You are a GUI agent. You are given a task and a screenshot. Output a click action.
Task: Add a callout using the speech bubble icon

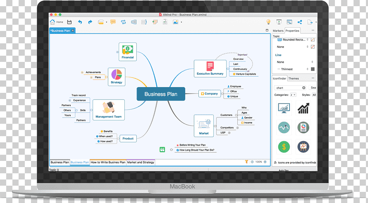113,22
